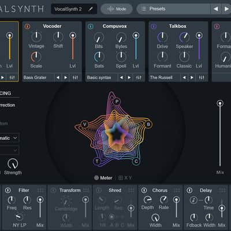
Task: Toggle the pink power button beside Talkbox
Action: (217, 27)
